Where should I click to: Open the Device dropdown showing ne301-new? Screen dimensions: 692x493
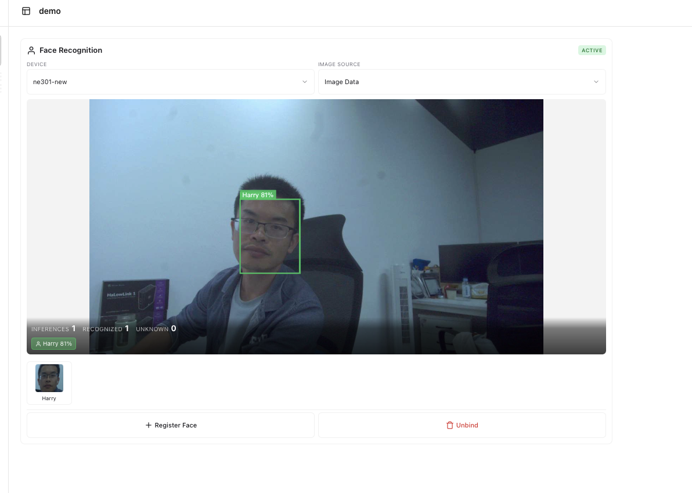(170, 82)
